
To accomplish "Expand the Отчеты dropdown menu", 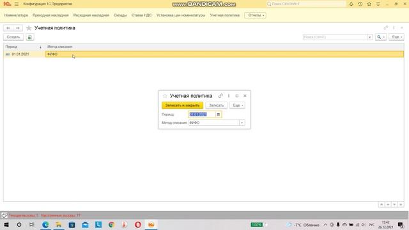I will [255, 15].
